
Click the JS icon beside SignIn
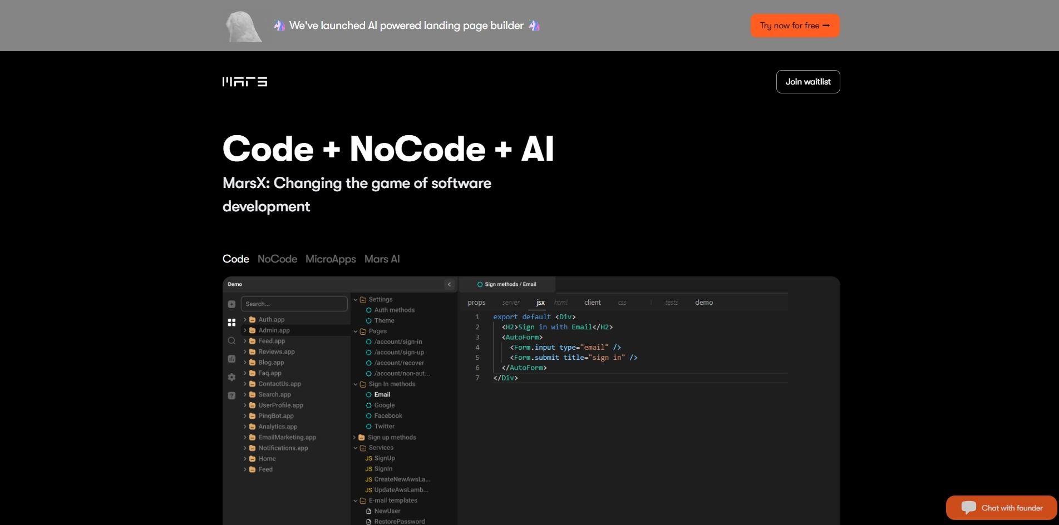click(x=368, y=469)
